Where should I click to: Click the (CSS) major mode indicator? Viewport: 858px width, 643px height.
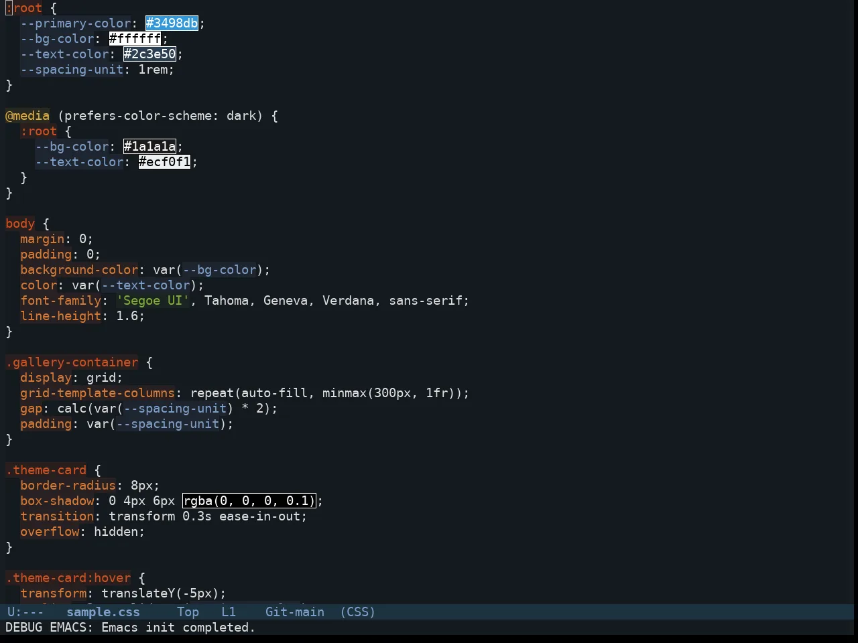point(358,612)
